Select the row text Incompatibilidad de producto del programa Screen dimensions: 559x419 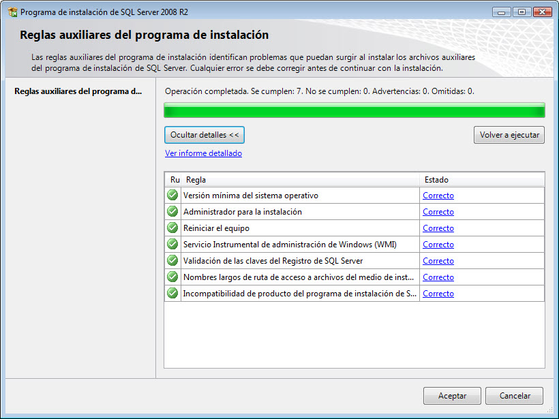300,294
